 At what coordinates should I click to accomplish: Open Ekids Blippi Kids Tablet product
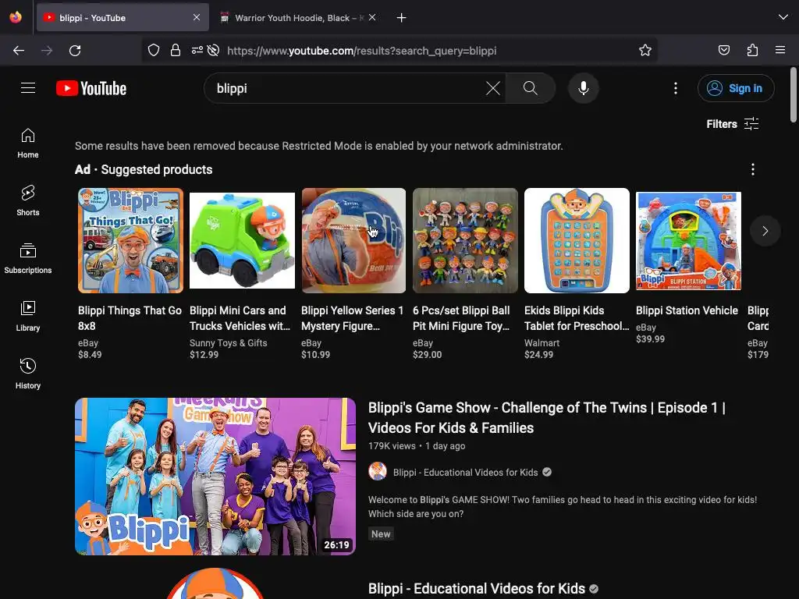[x=577, y=318]
